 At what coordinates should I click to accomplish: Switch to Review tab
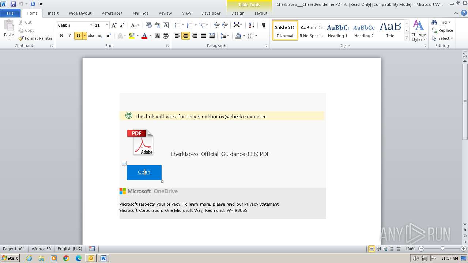tap(165, 13)
